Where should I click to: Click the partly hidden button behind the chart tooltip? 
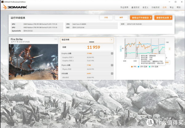click(167, 62)
